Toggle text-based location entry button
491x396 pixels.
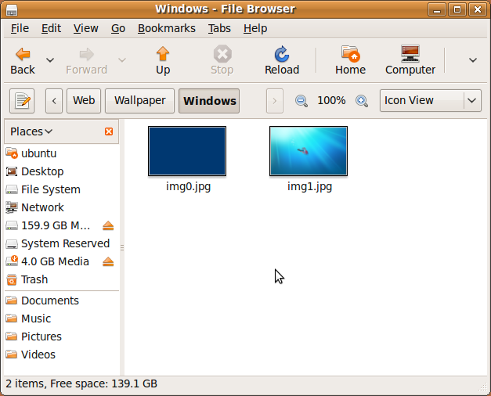pos(23,101)
